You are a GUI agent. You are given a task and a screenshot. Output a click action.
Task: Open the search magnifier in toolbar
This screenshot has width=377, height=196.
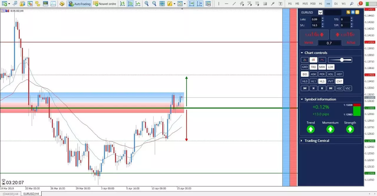(x=352, y=4)
